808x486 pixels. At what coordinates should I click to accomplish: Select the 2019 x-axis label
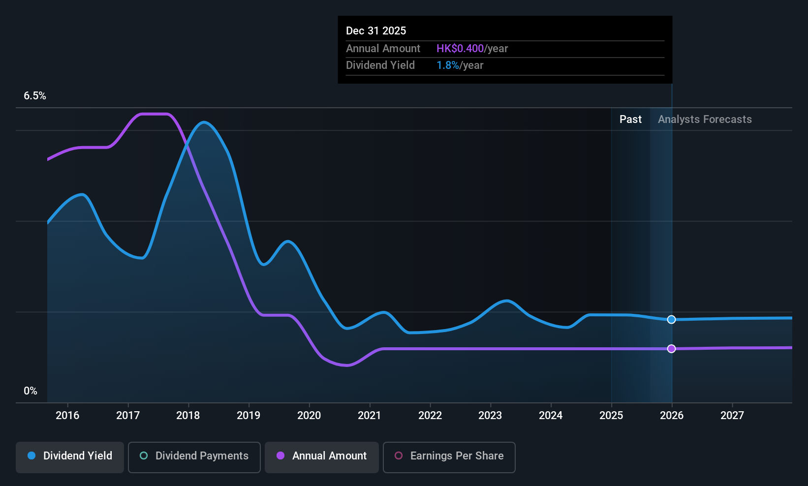pos(249,416)
